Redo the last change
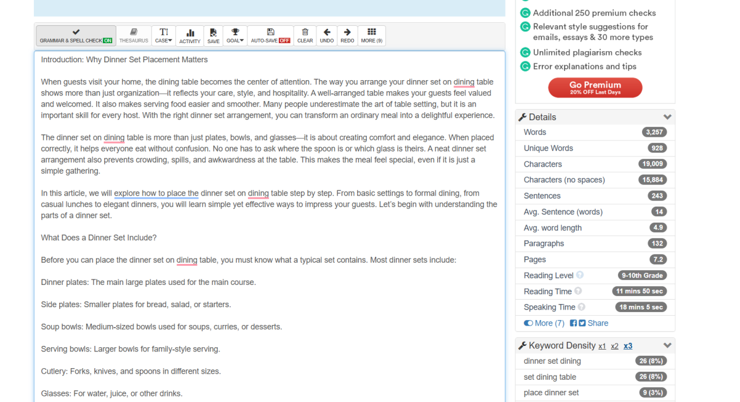 347,36
